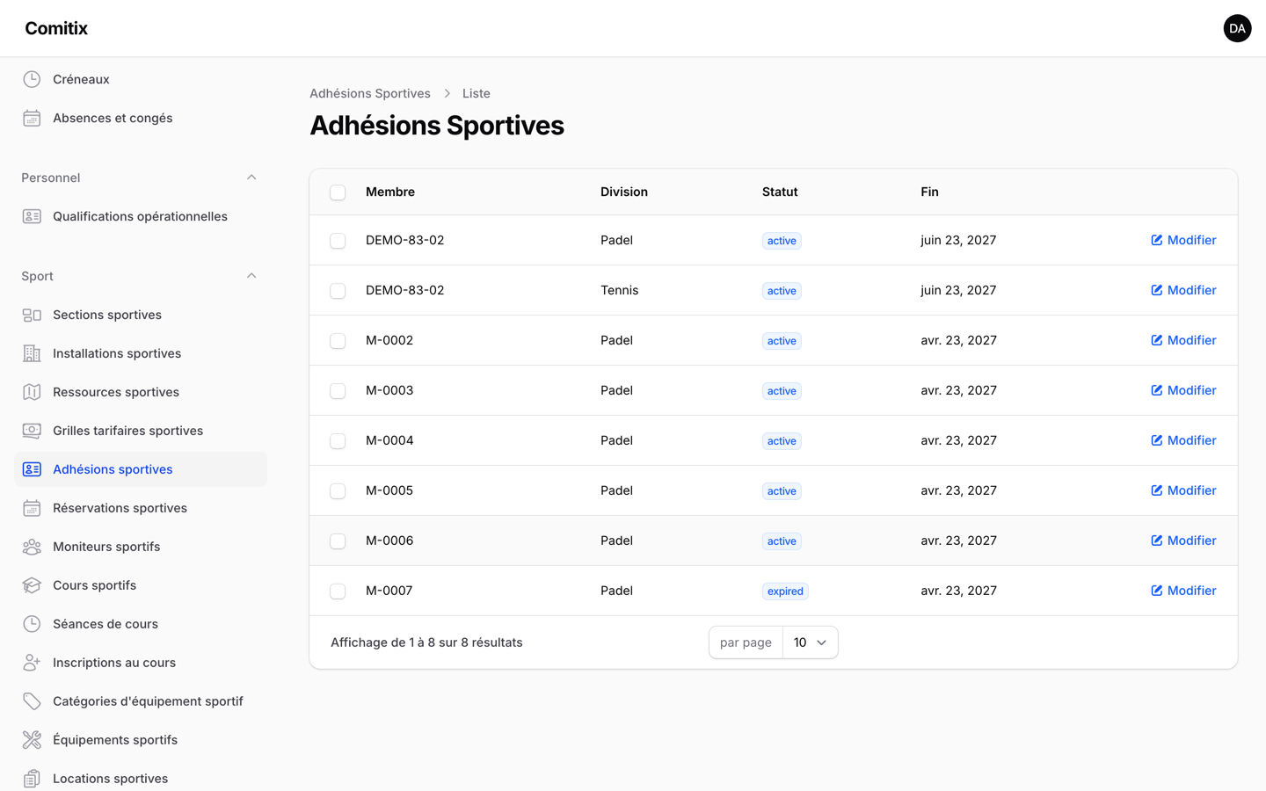Tick the select-all checkbox in table header
Image resolution: width=1266 pixels, height=791 pixels.
(x=338, y=192)
